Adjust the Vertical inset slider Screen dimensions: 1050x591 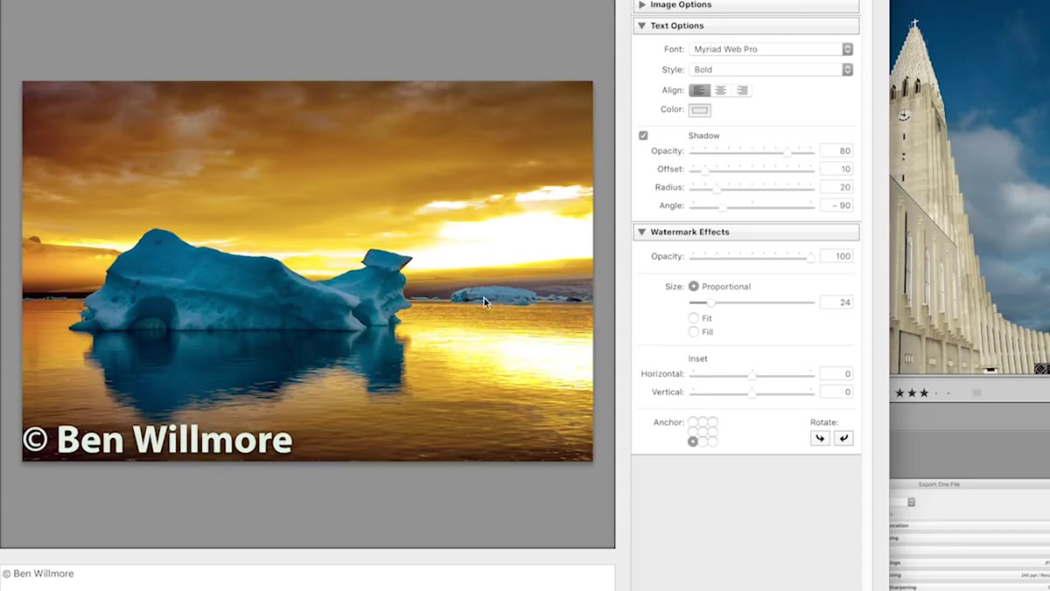[x=752, y=393]
